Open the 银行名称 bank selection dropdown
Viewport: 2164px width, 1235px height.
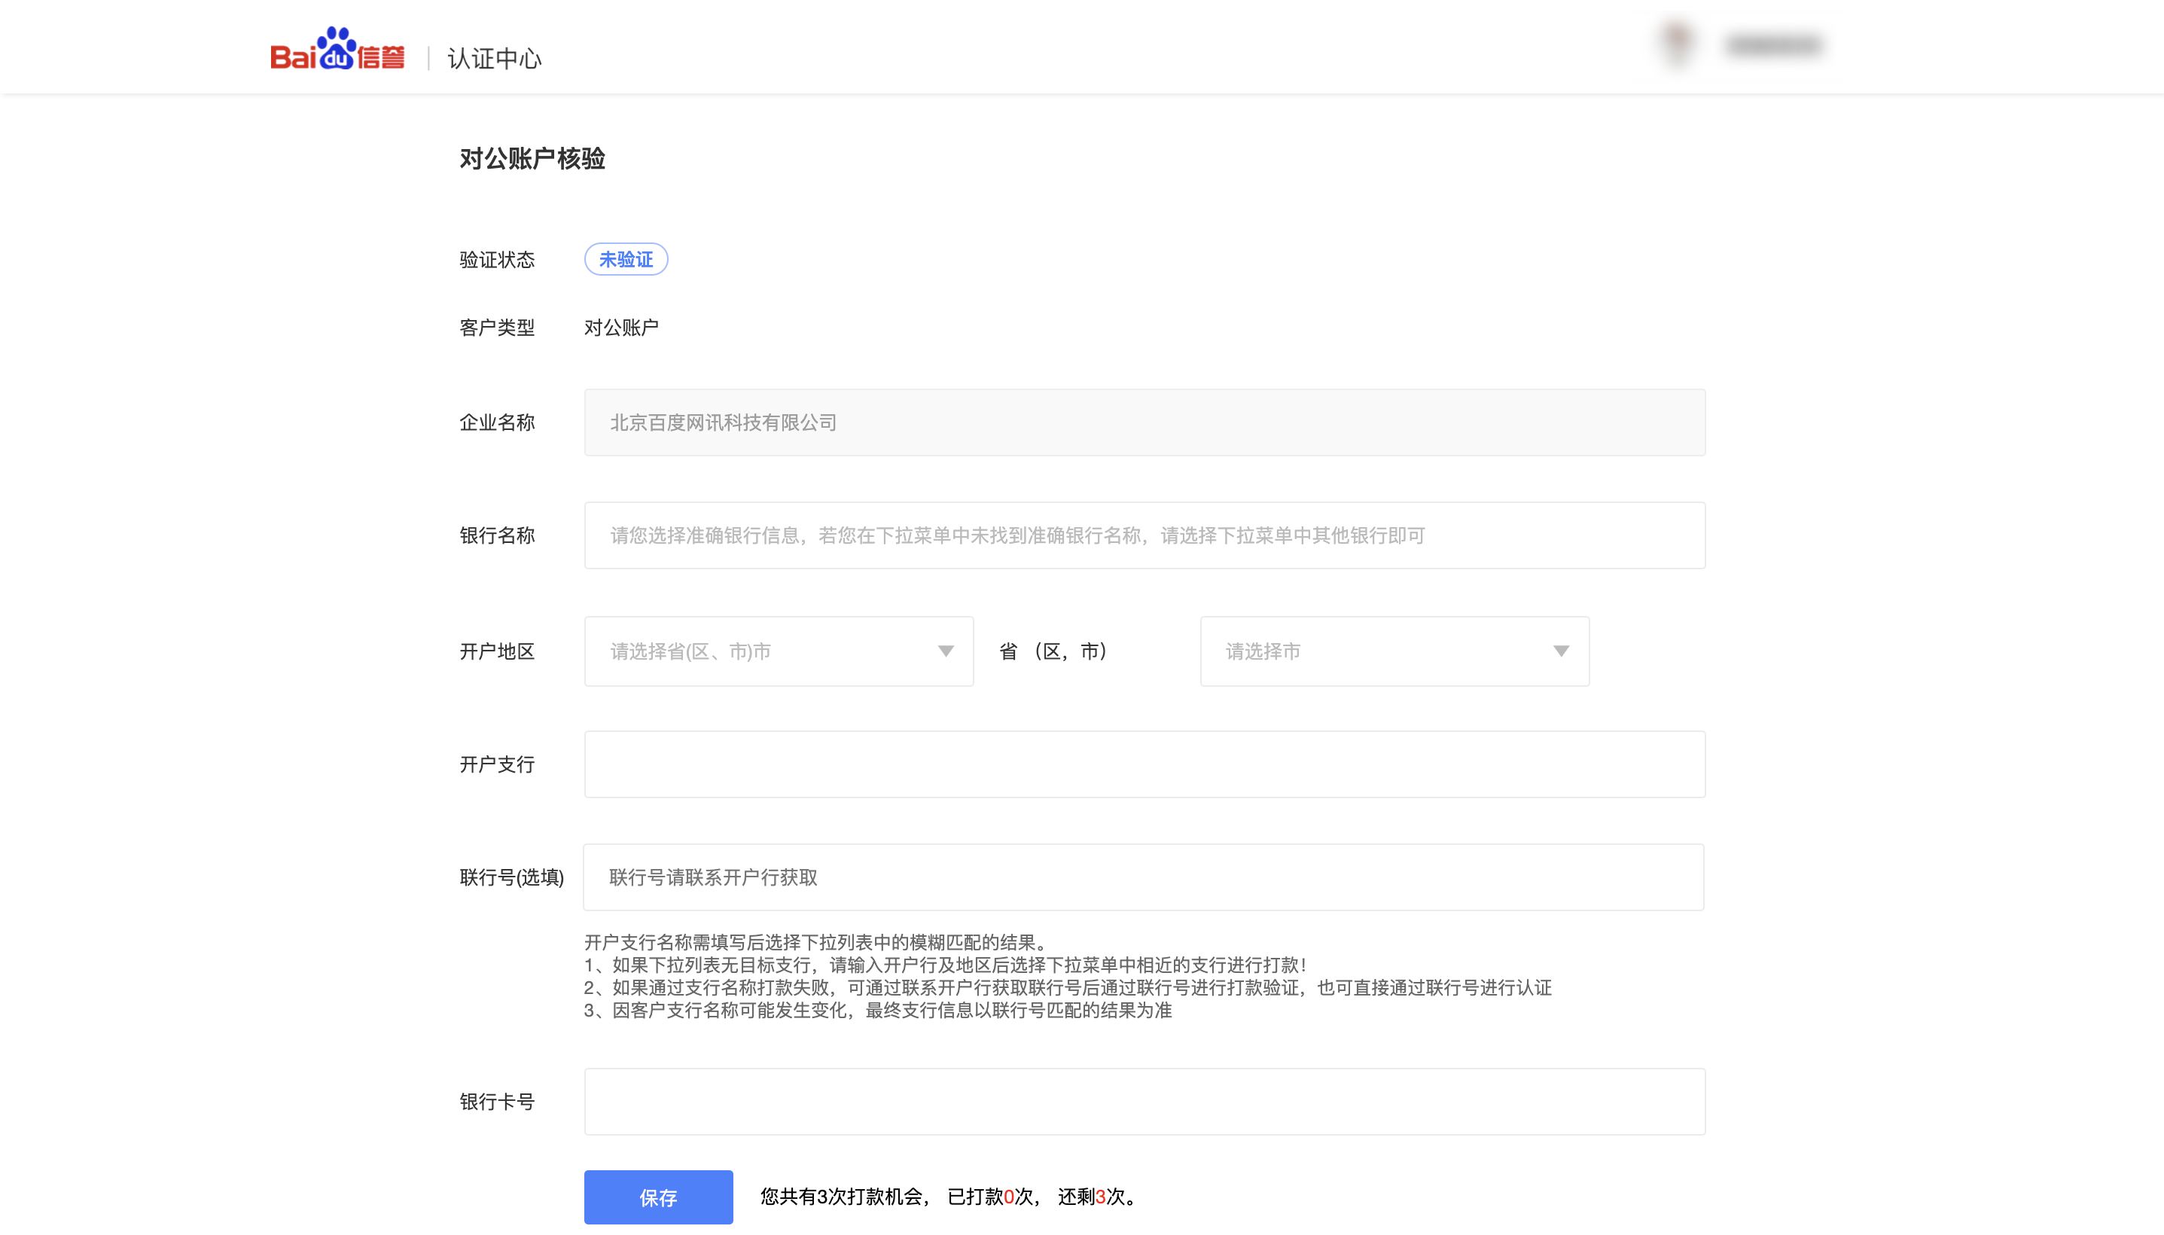click(1143, 535)
